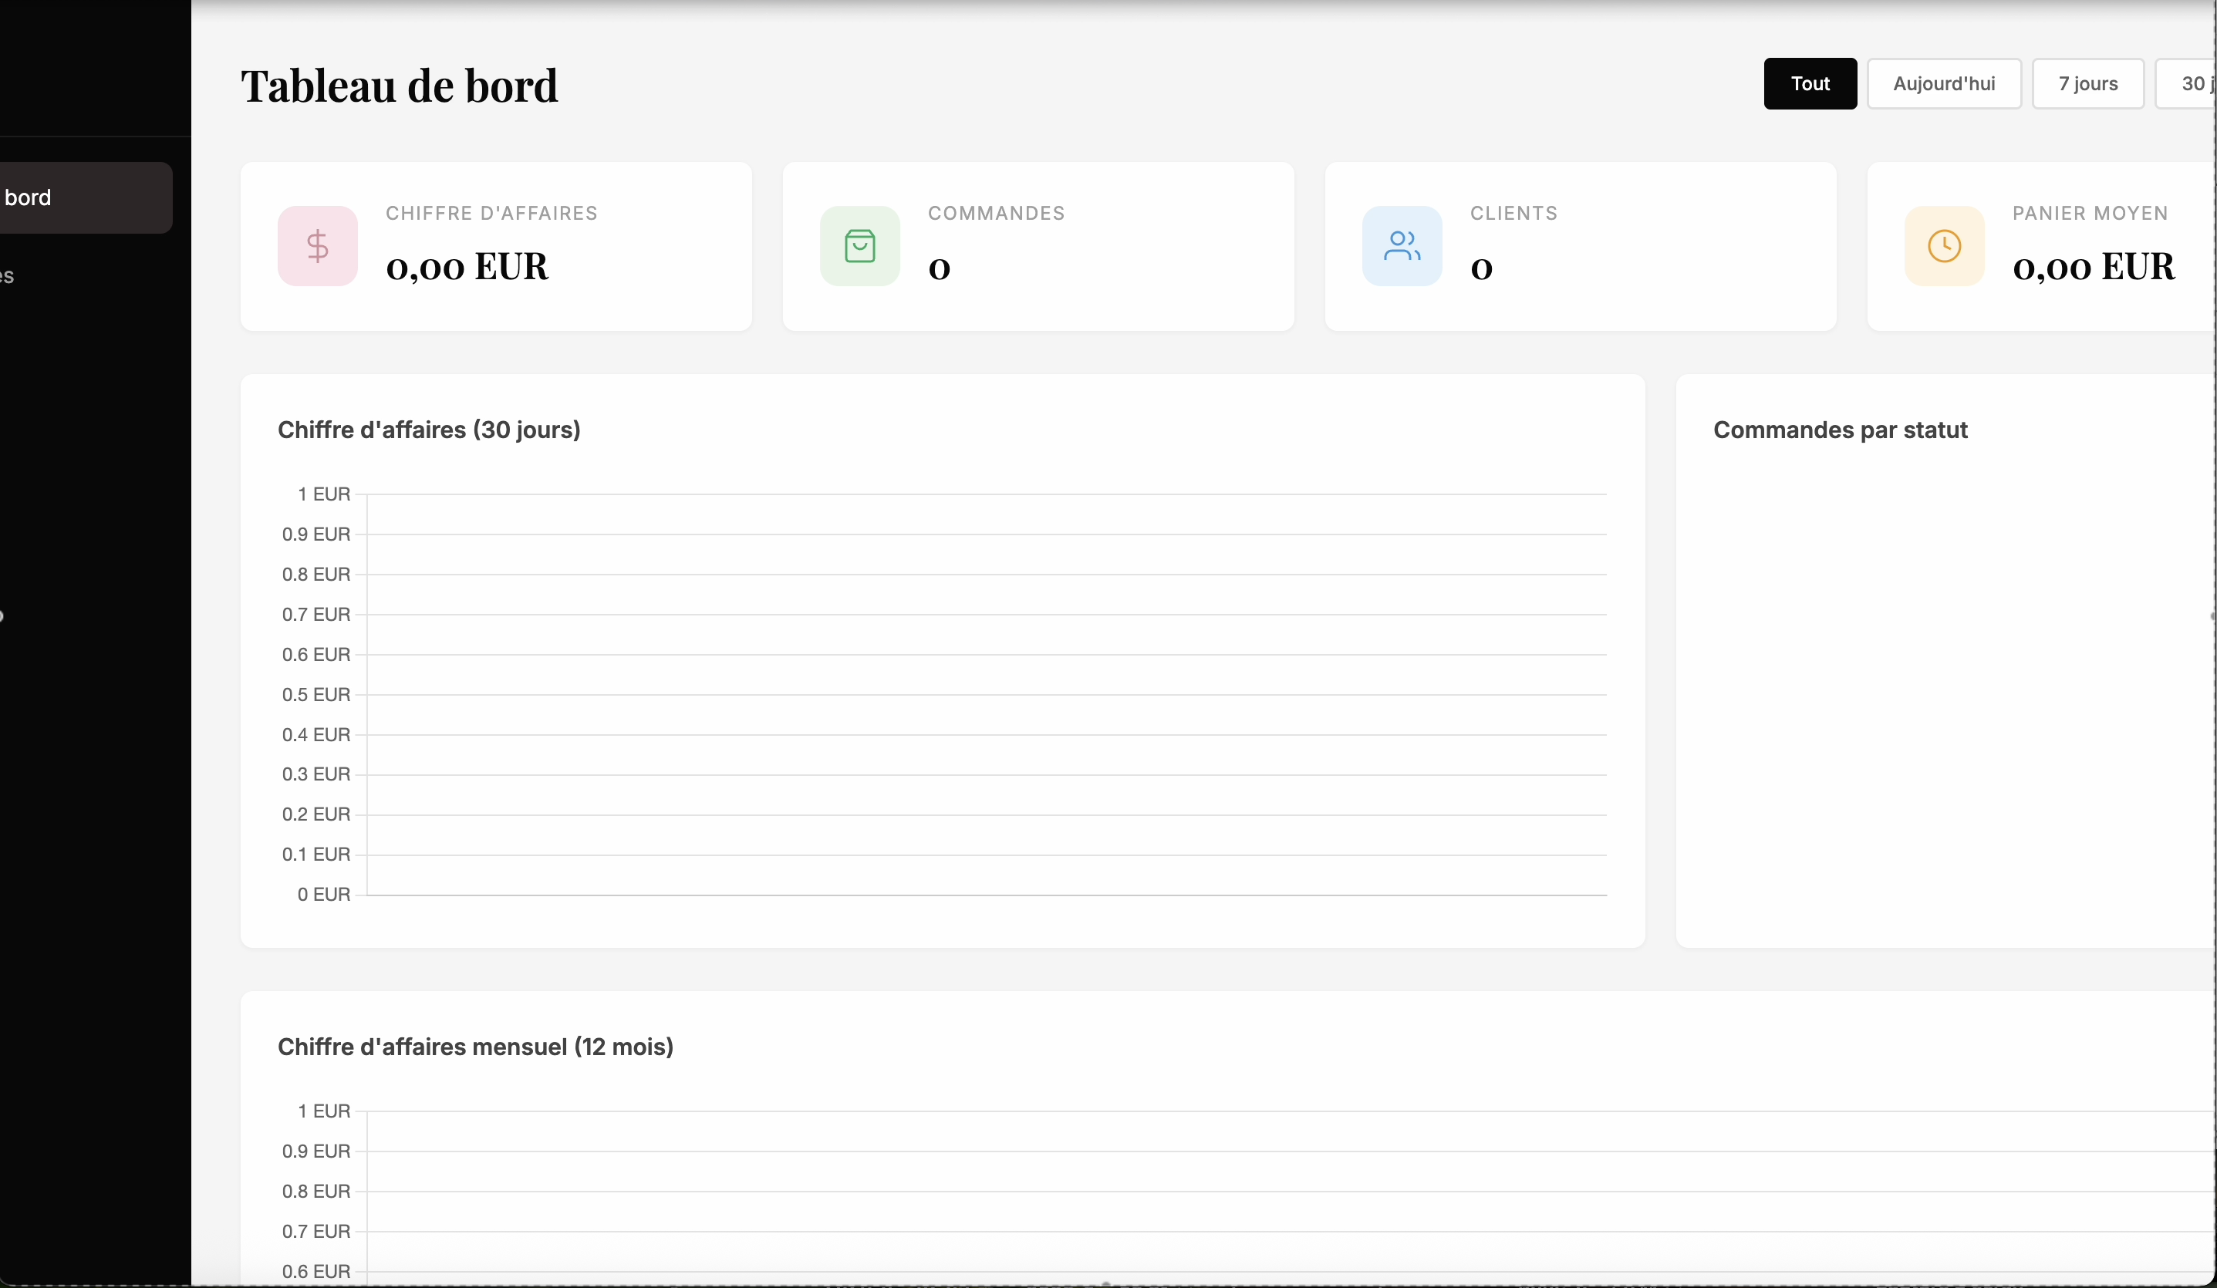Viewport: 2217px width, 1288px height.
Task: Click the Chiffre d'affaires KPI card
Action: (497, 246)
